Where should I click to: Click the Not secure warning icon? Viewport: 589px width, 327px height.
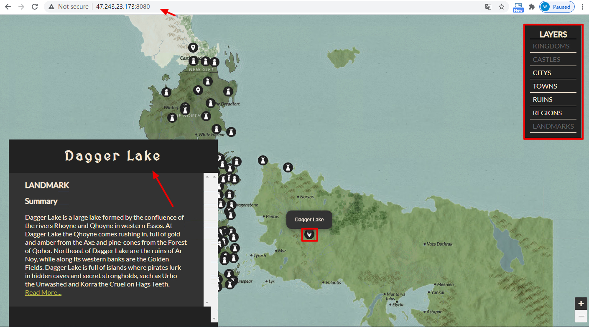point(51,7)
